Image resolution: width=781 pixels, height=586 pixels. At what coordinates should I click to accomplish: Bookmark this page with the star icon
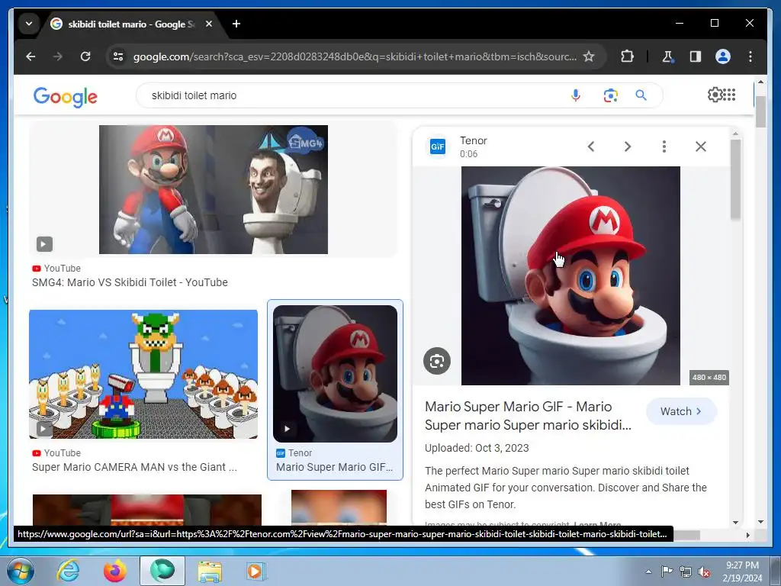pyautogui.click(x=589, y=56)
